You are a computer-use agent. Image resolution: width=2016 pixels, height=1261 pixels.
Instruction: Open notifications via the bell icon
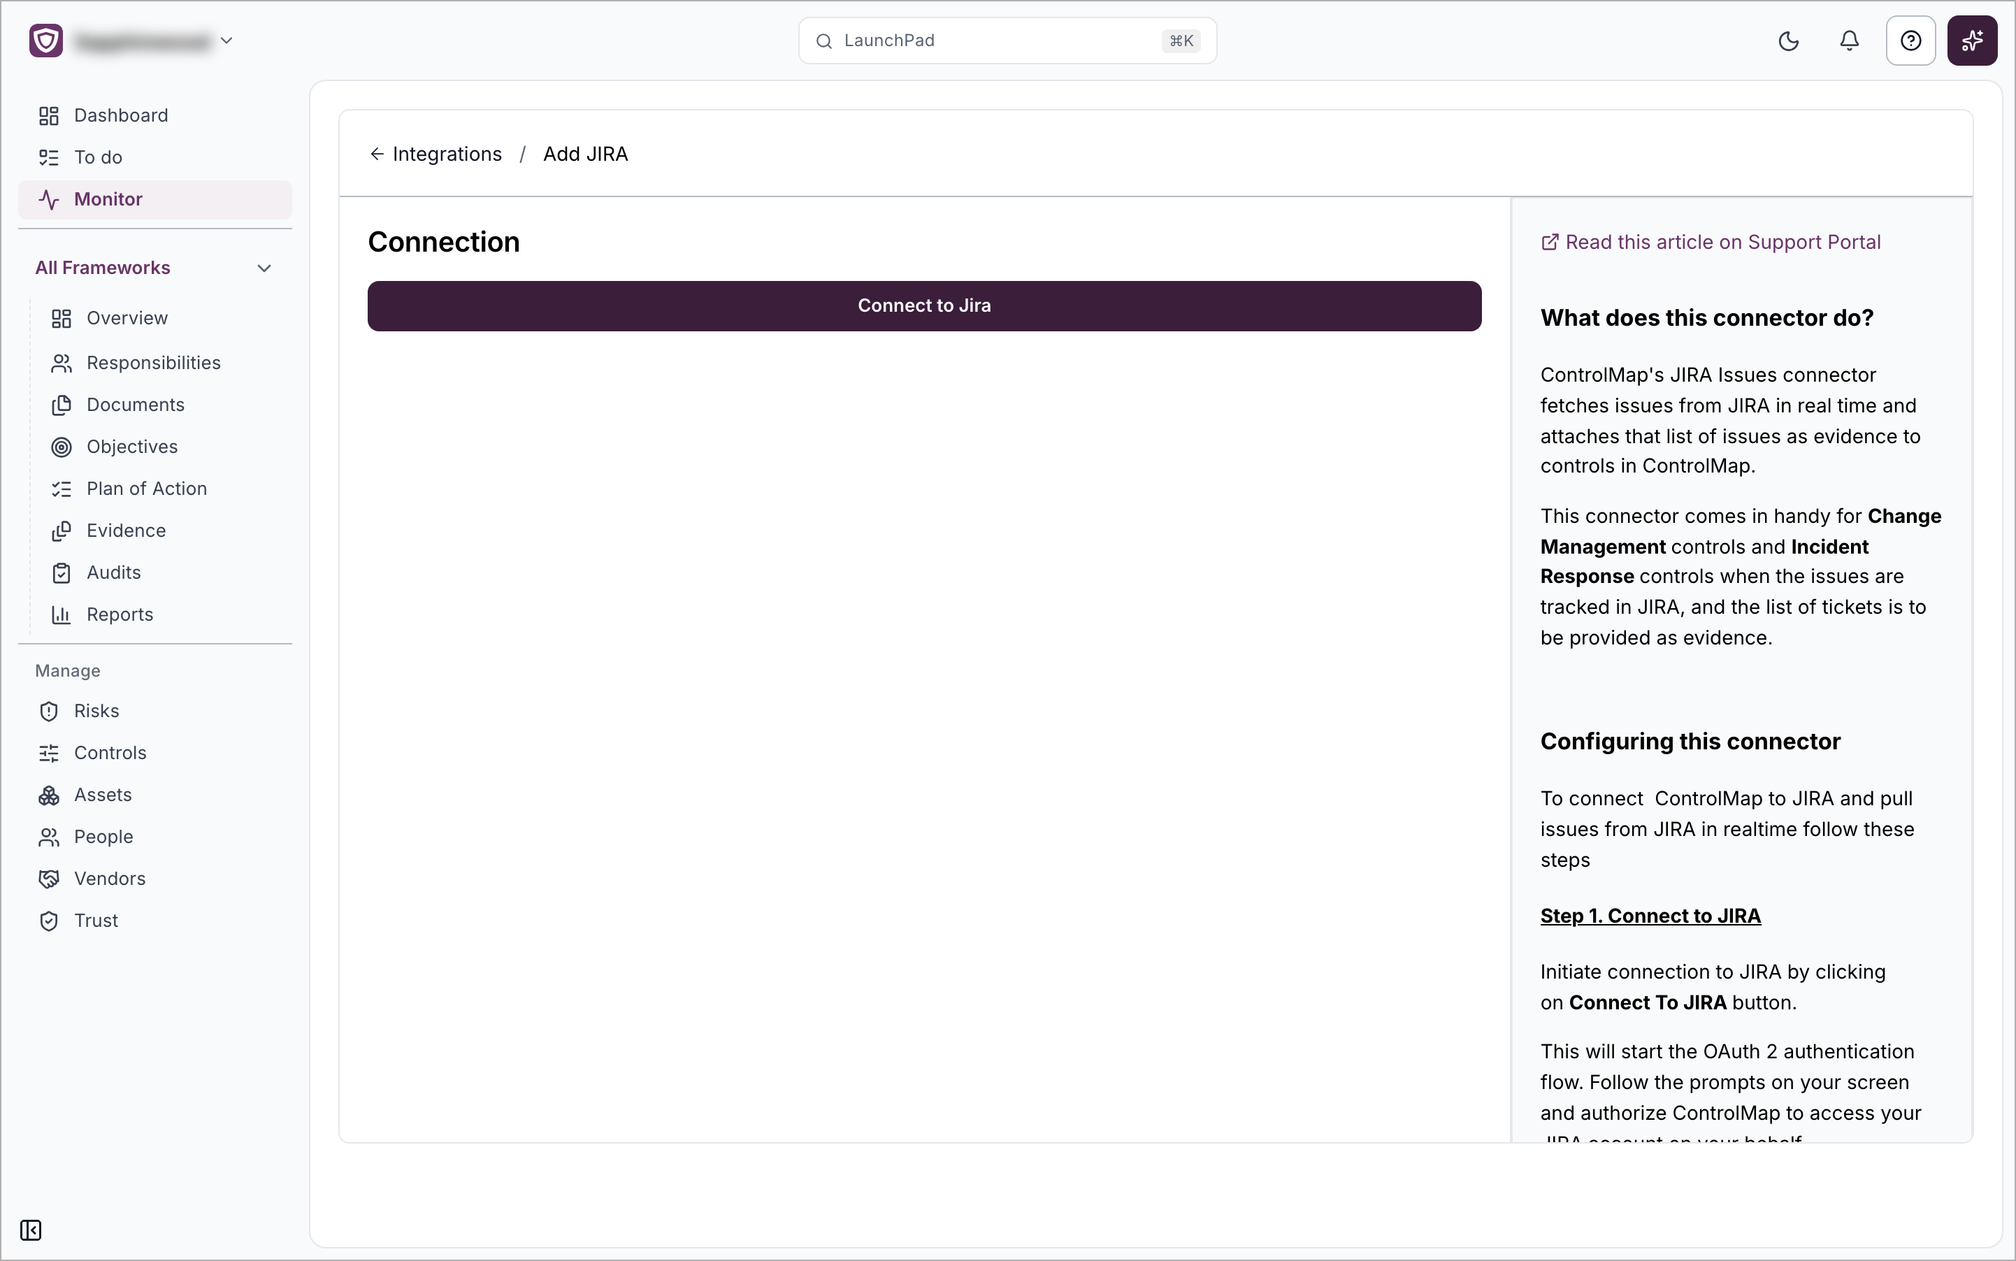[x=1849, y=41]
